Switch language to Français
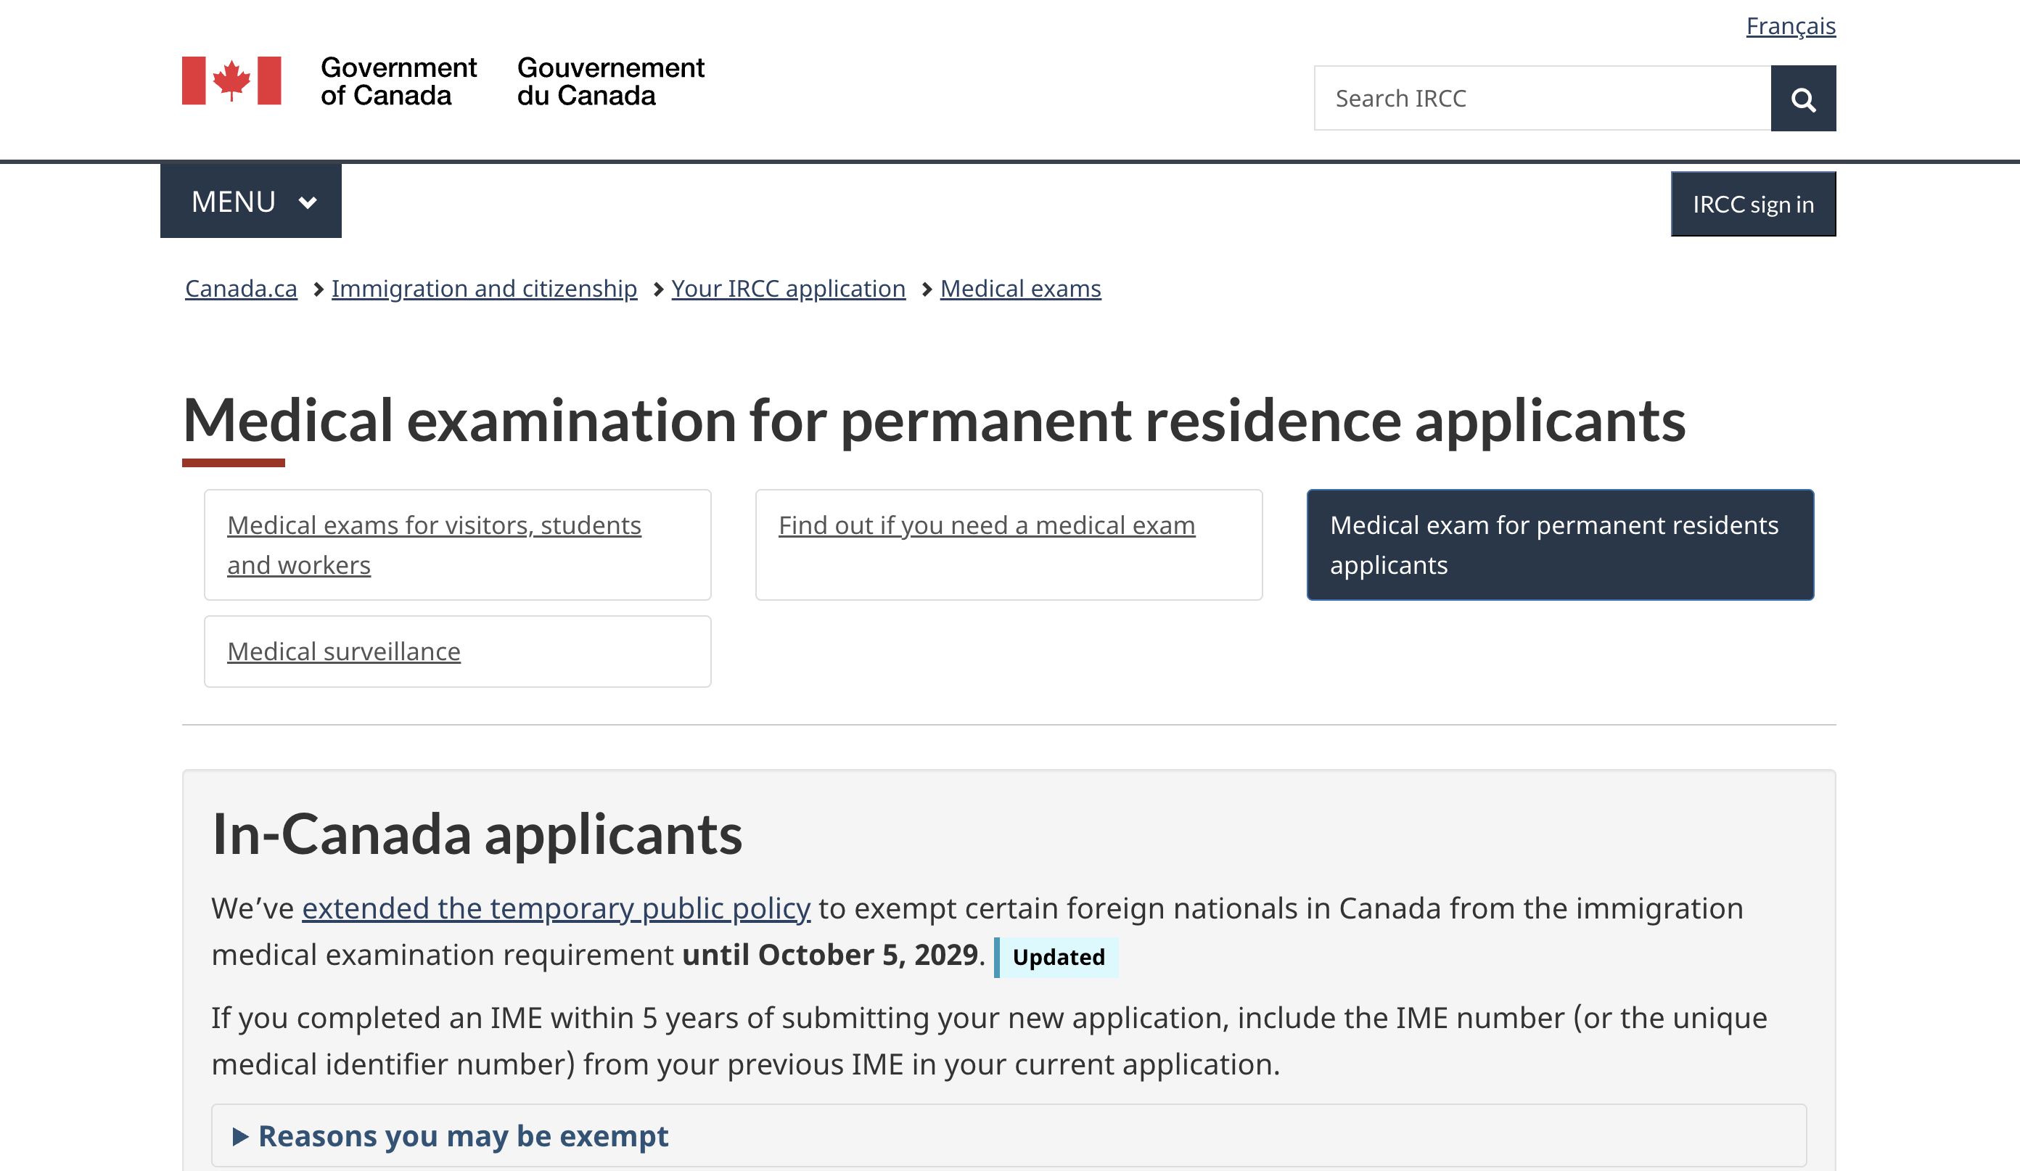2020x1171 pixels. pos(1791,25)
